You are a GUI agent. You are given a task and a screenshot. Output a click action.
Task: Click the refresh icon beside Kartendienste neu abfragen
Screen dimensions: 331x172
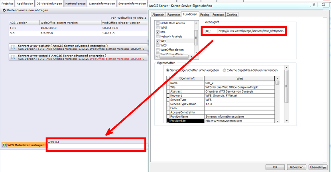point(4,10)
